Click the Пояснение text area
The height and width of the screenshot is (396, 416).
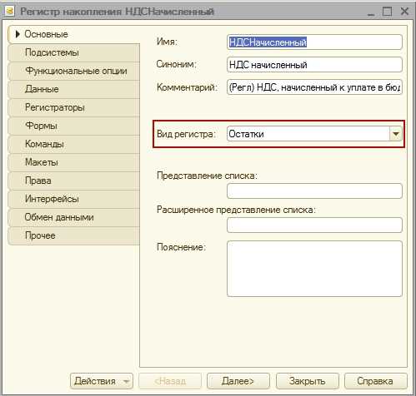(x=314, y=269)
